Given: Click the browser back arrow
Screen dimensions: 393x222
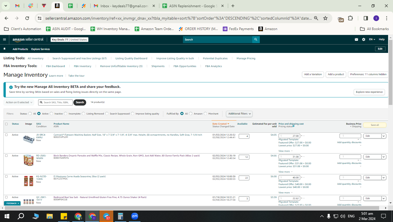Looking at the screenshot, I should (6, 18).
